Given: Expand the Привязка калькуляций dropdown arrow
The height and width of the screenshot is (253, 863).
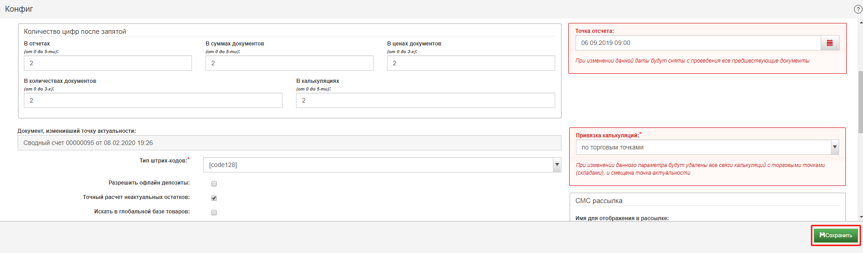Looking at the screenshot, I should click(x=835, y=147).
